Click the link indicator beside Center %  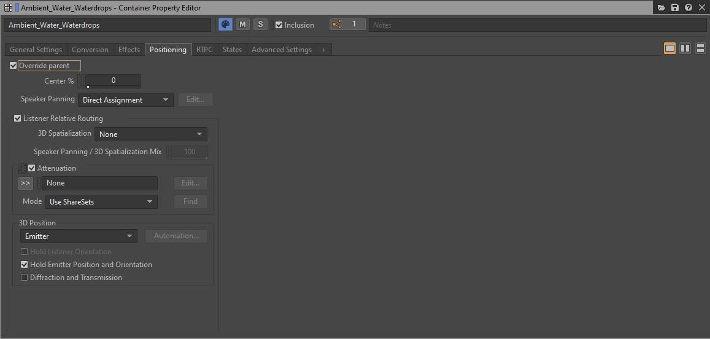[x=79, y=81]
